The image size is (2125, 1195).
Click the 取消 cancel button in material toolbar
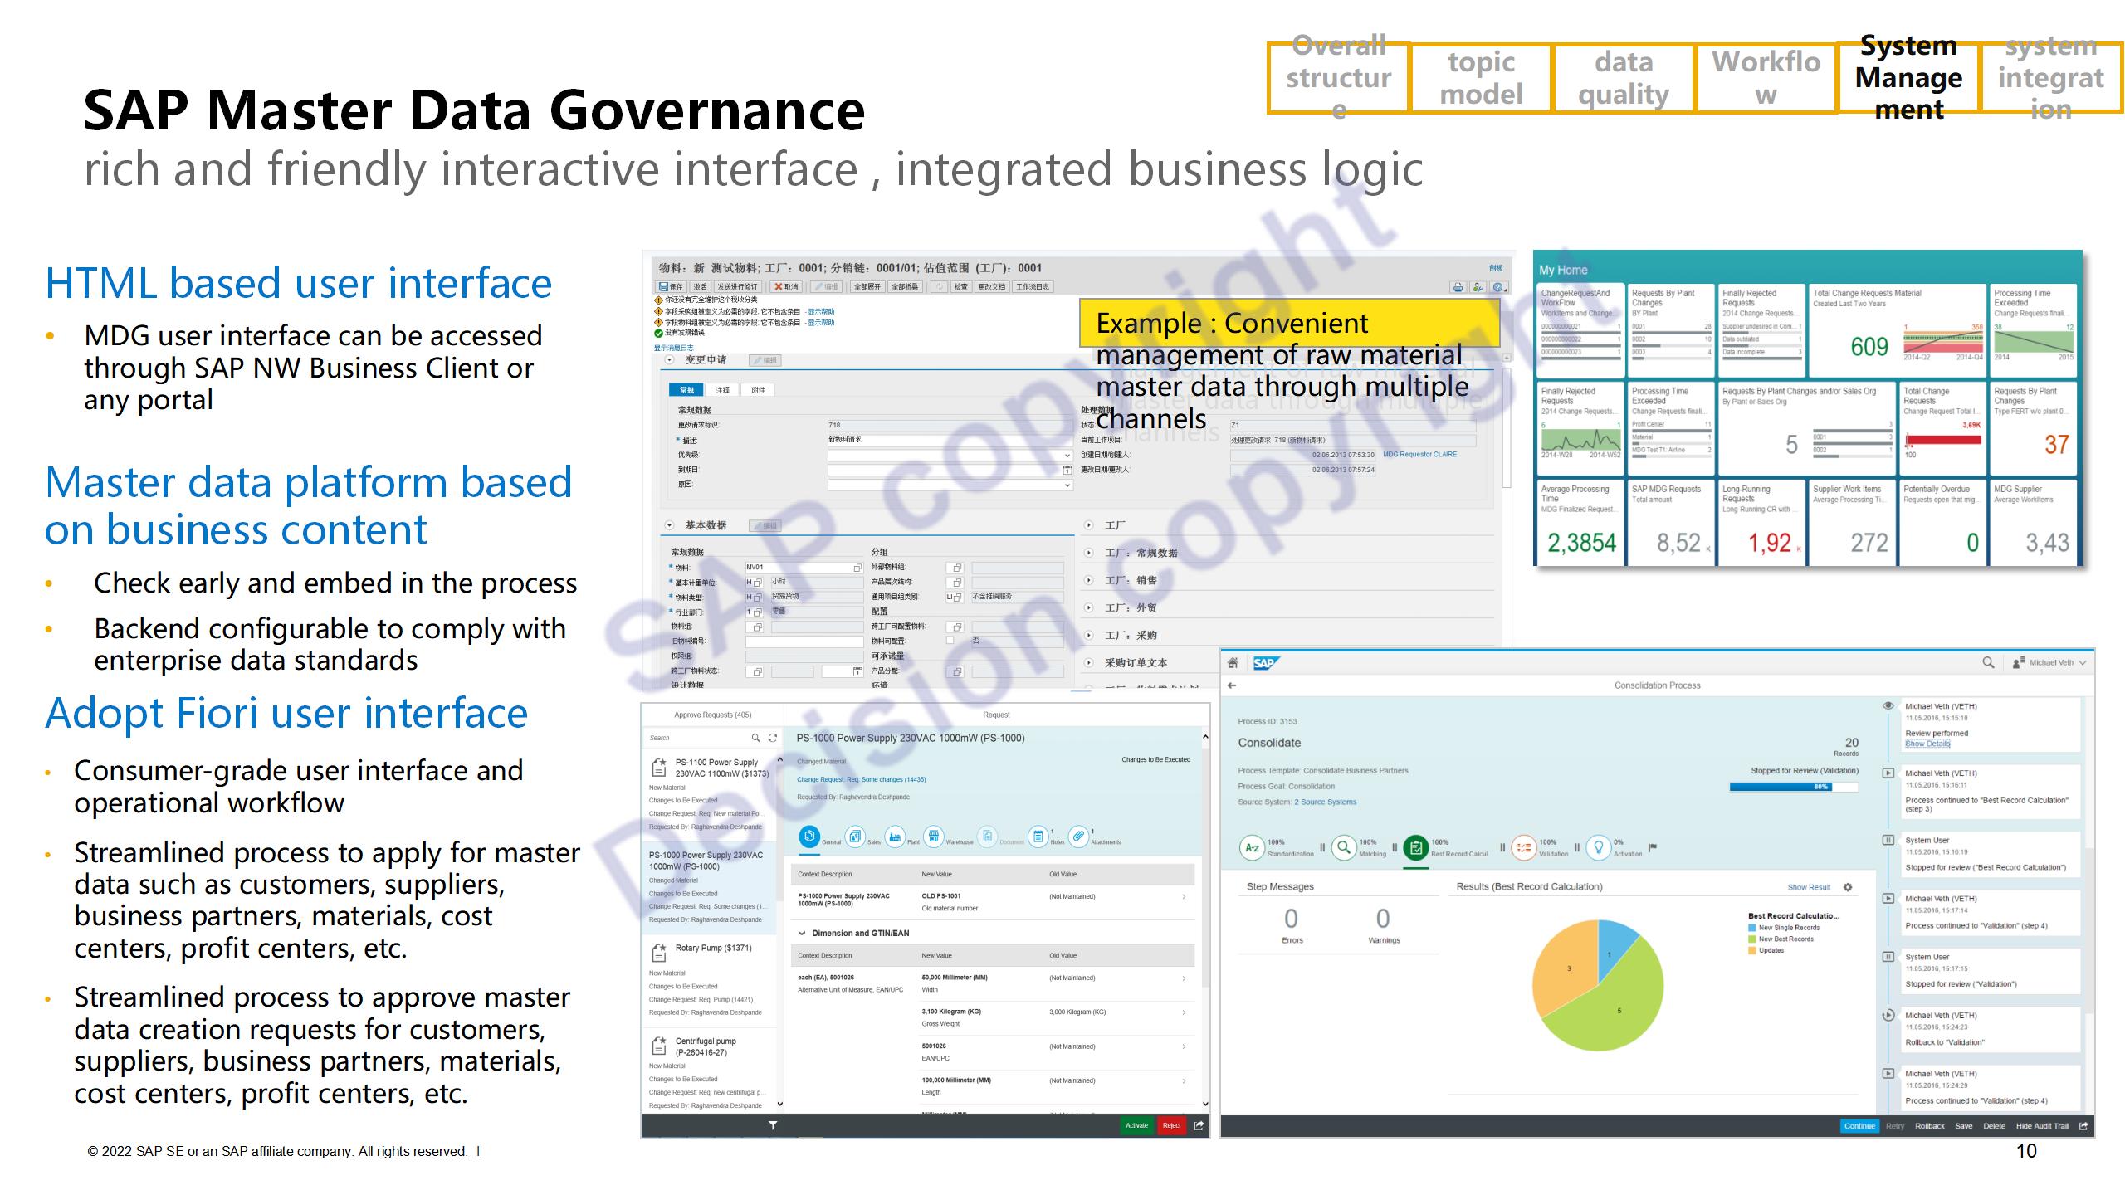point(785,287)
